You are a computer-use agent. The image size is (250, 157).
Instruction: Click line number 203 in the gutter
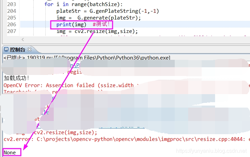(12, 4)
